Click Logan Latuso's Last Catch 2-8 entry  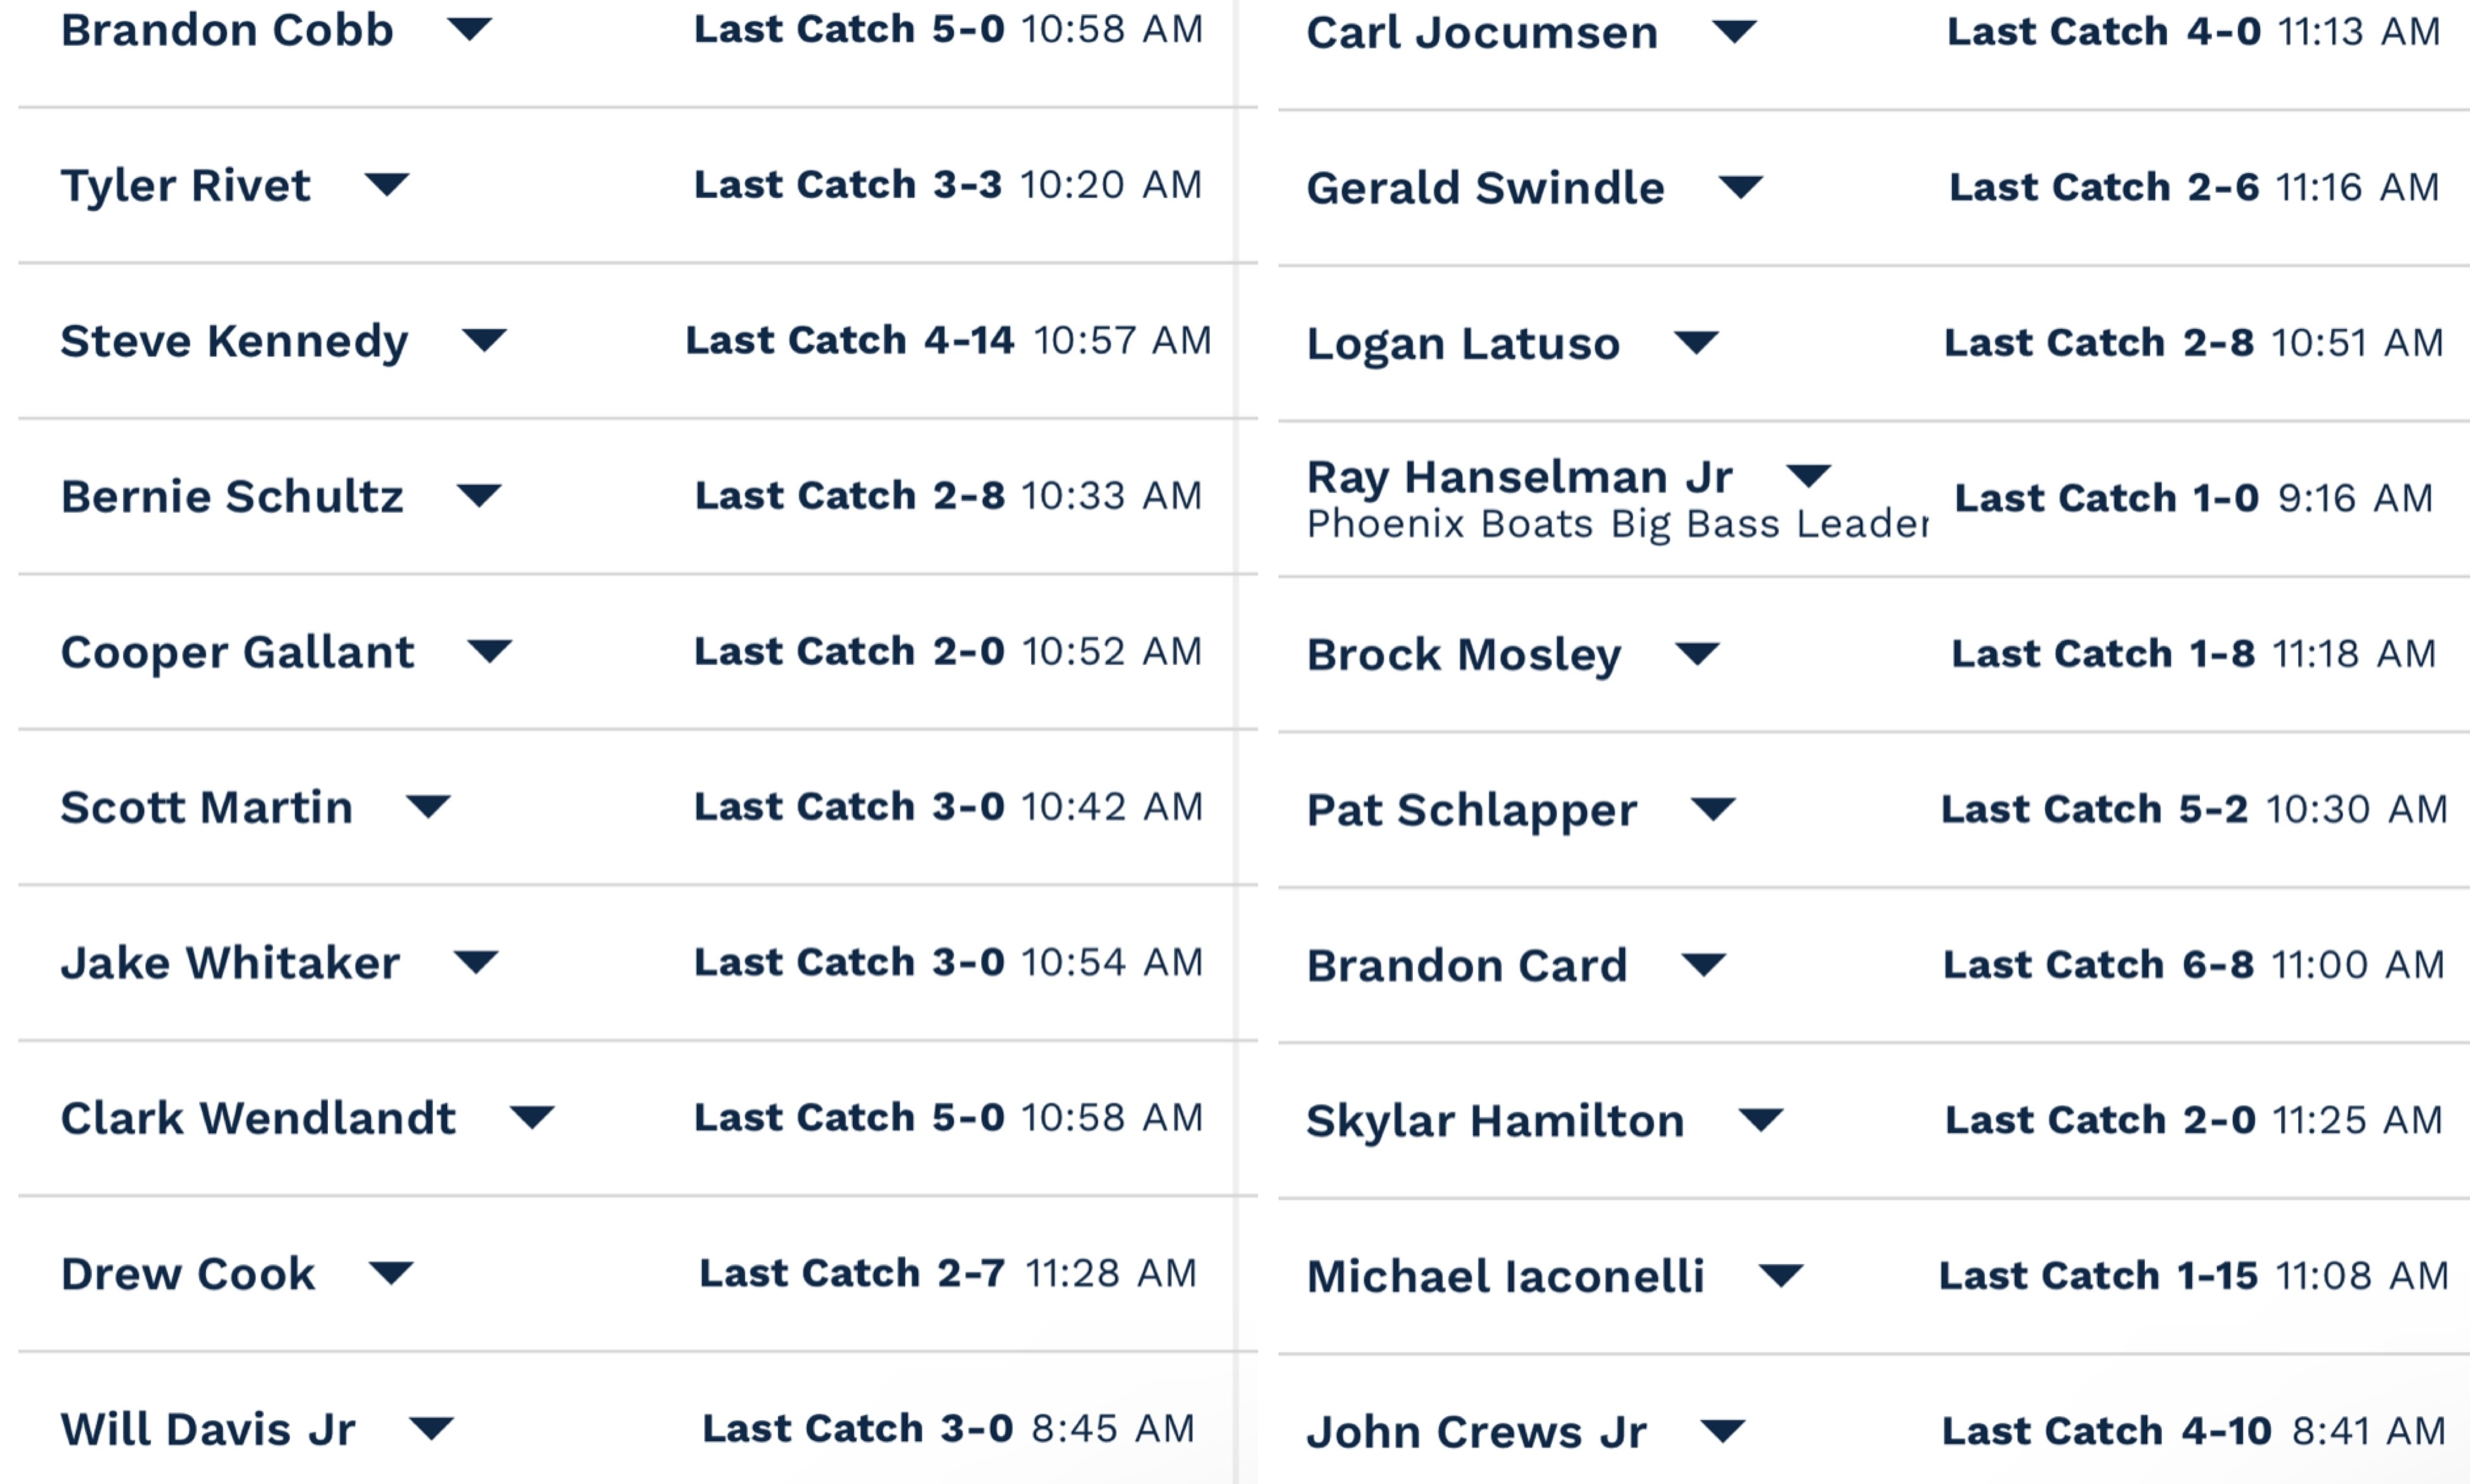[x=2098, y=343]
